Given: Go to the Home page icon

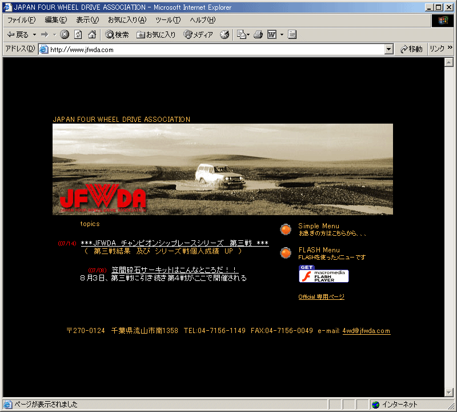Looking at the screenshot, I should (92, 35).
